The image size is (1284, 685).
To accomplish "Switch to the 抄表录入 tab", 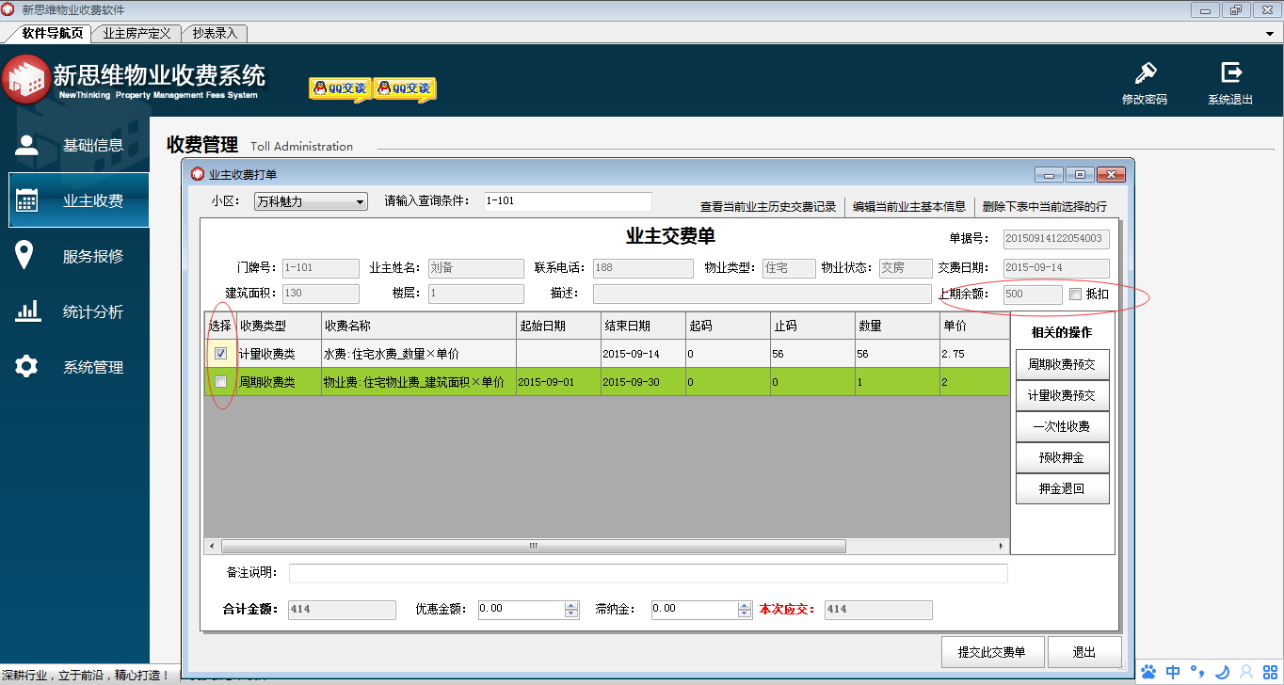I will point(215,33).
